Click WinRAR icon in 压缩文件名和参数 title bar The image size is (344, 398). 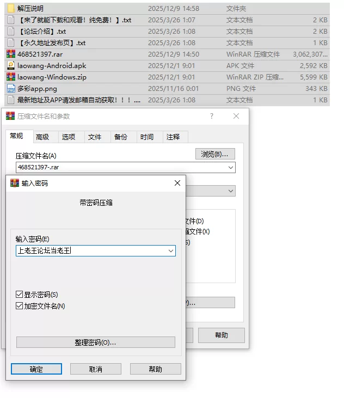10,116
